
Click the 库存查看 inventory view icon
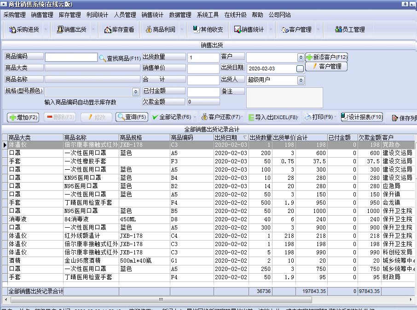[x=119, y=29]
